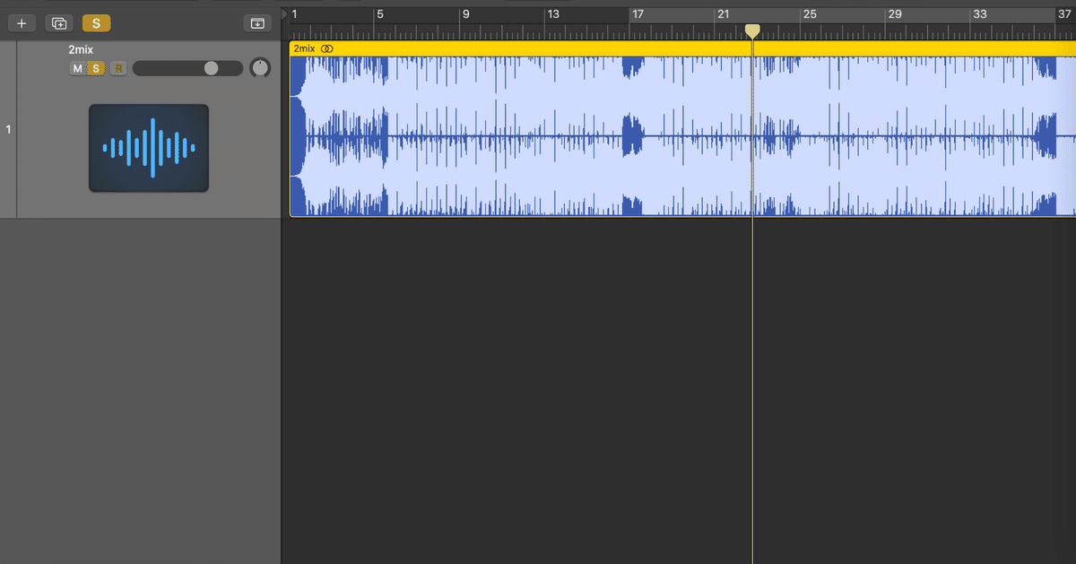The image size is (1076, 564).
Task: Click the Add Track plus icon
Action: click(x=22, y=22)
